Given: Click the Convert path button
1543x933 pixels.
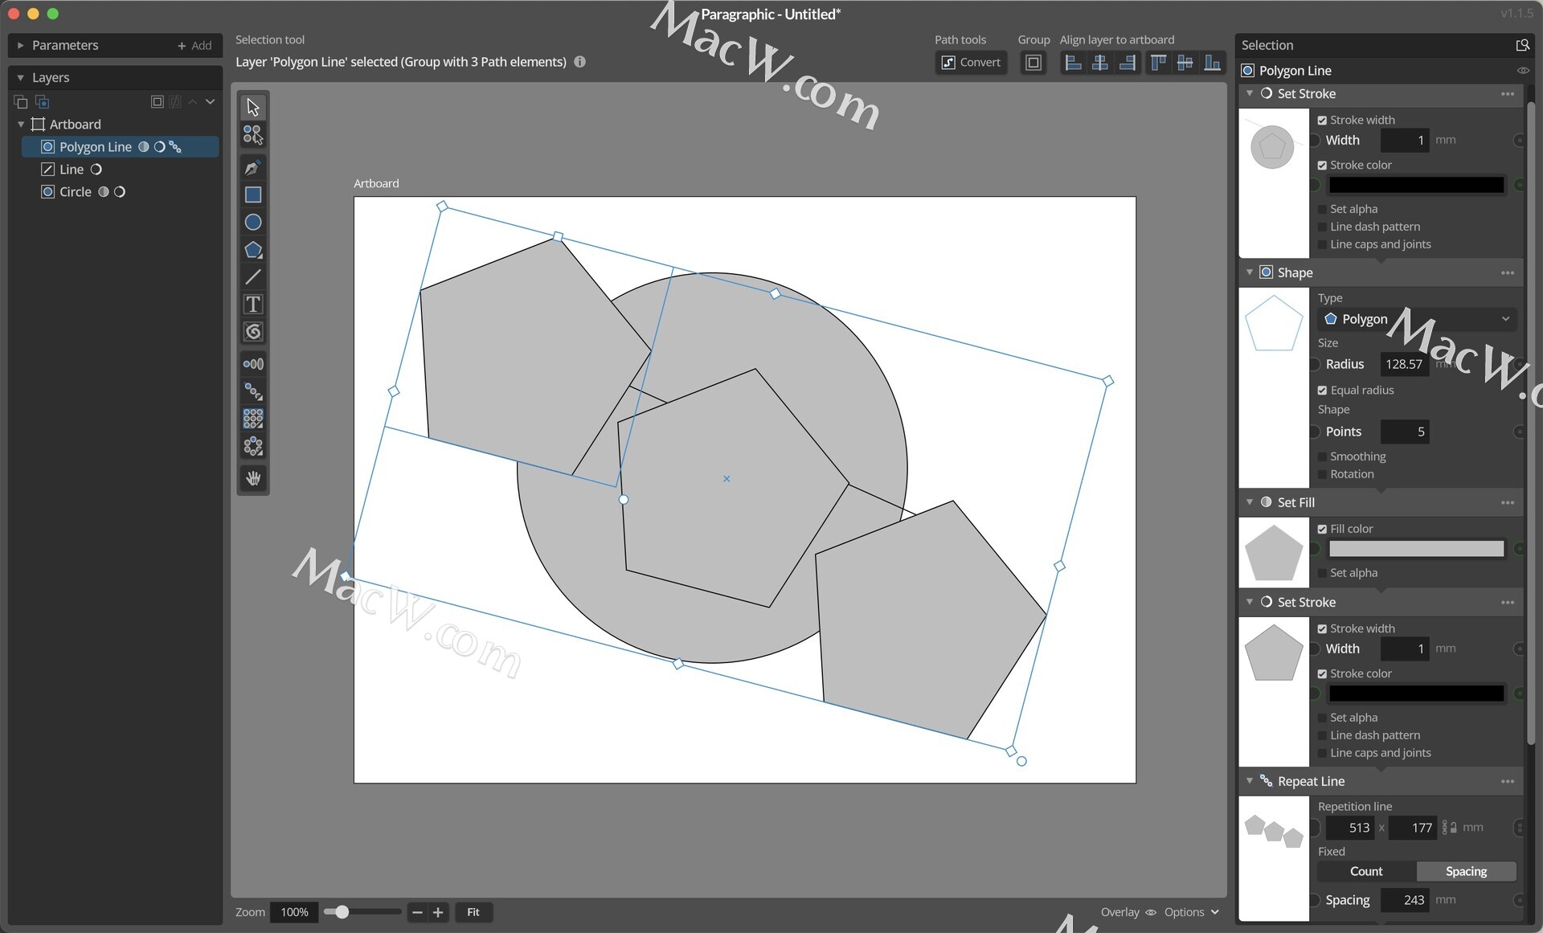Looking at the screenshot, I should coord(971,63).
